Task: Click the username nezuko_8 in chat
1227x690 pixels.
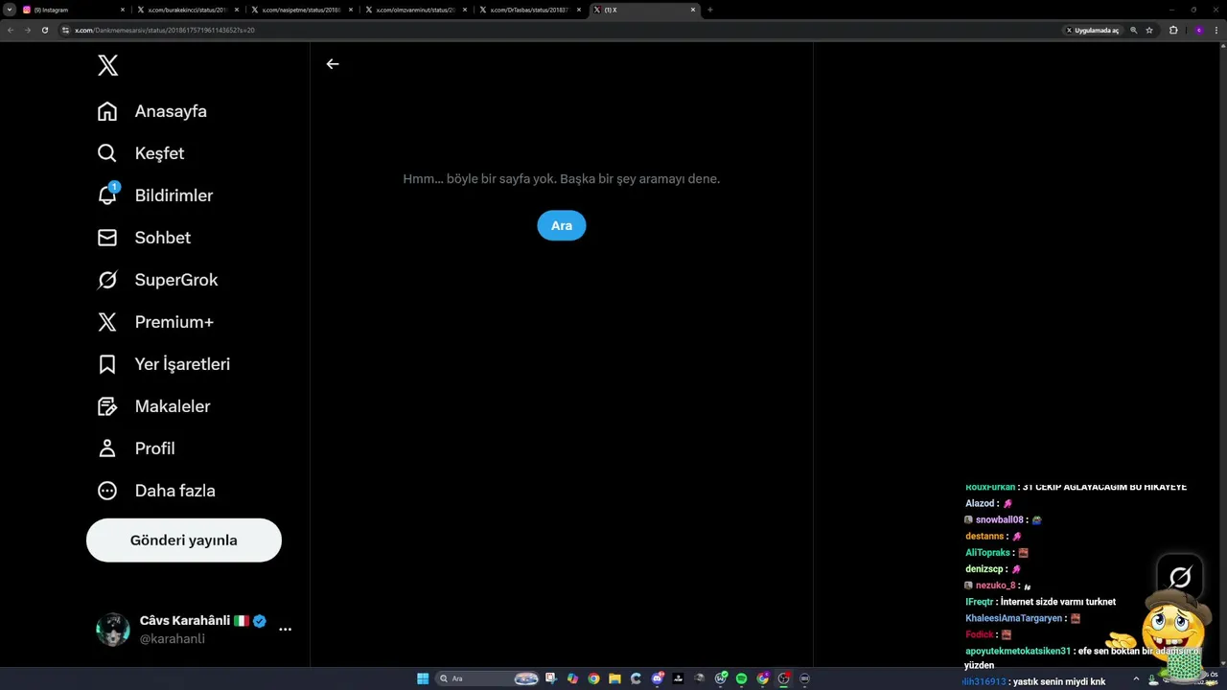Action: tap(995, 586)
